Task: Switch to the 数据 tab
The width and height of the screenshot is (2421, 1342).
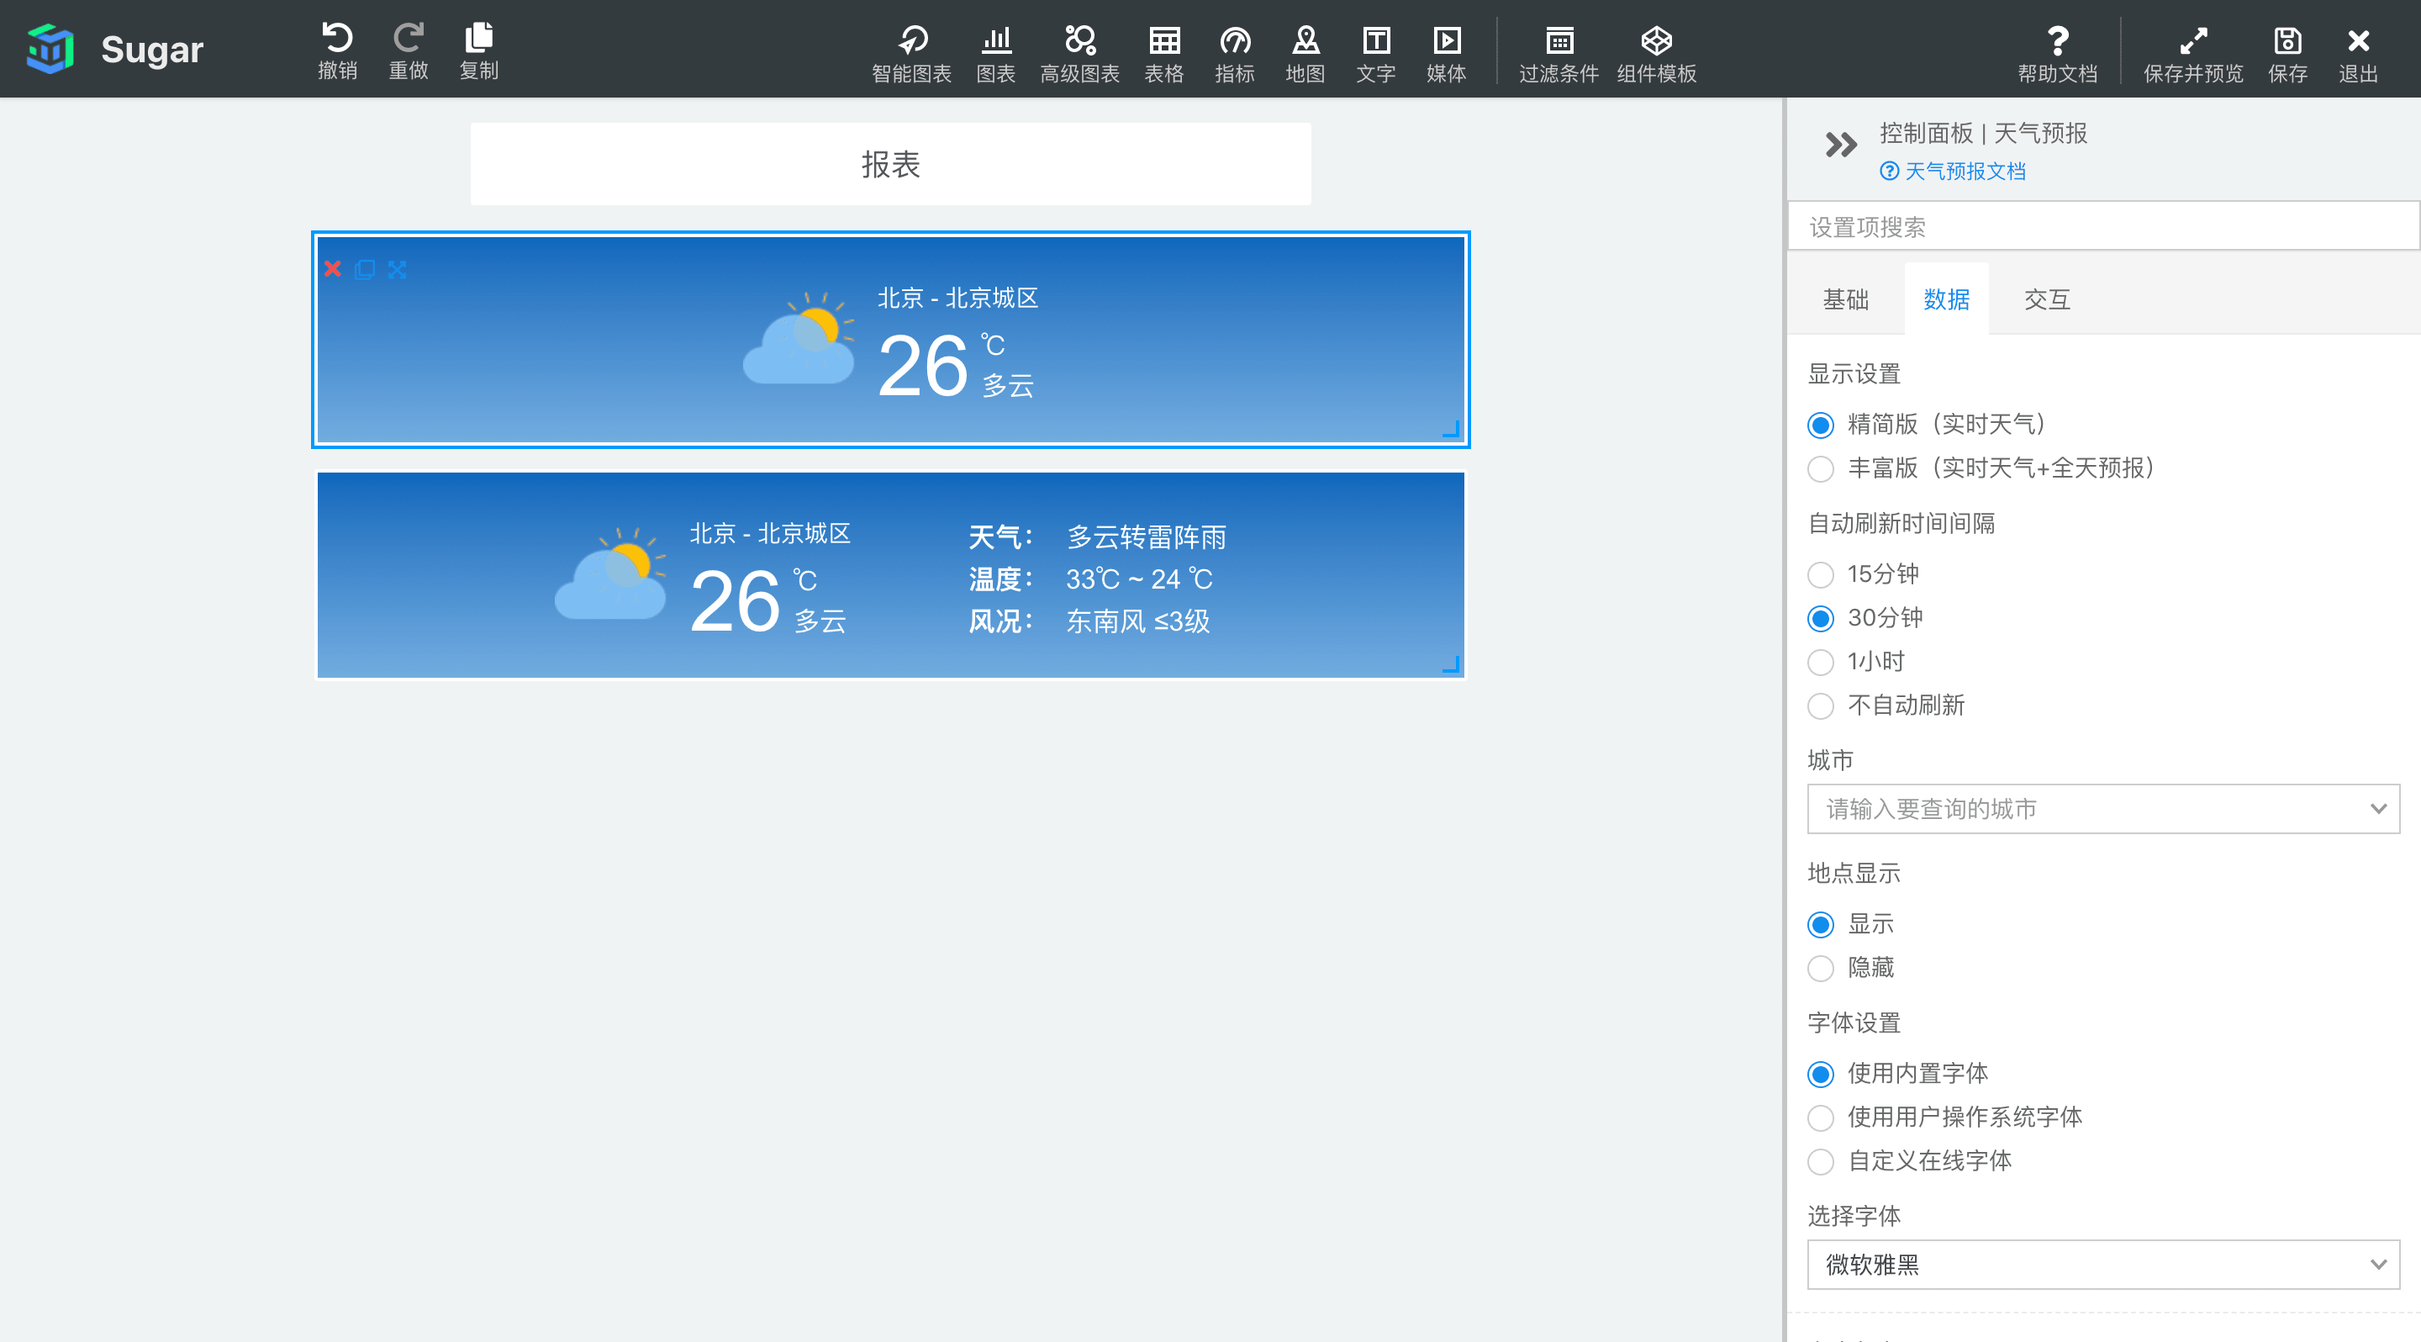Action: pos(1946,300)
